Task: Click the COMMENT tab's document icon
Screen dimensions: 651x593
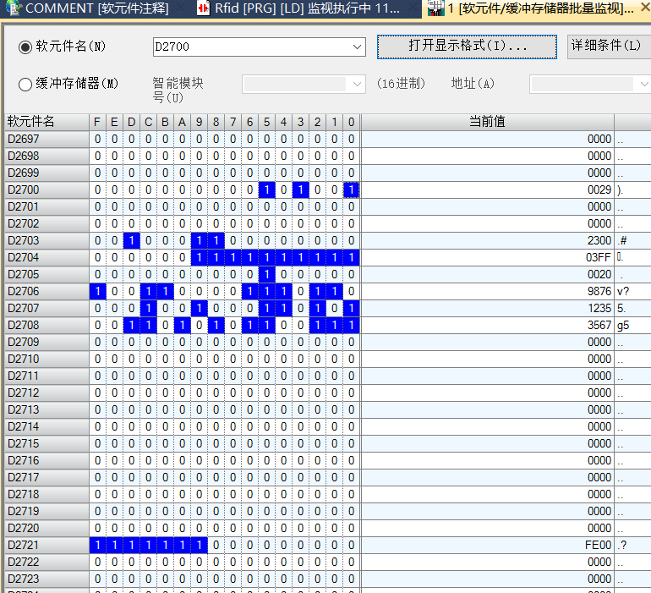Action: (14, 8)
